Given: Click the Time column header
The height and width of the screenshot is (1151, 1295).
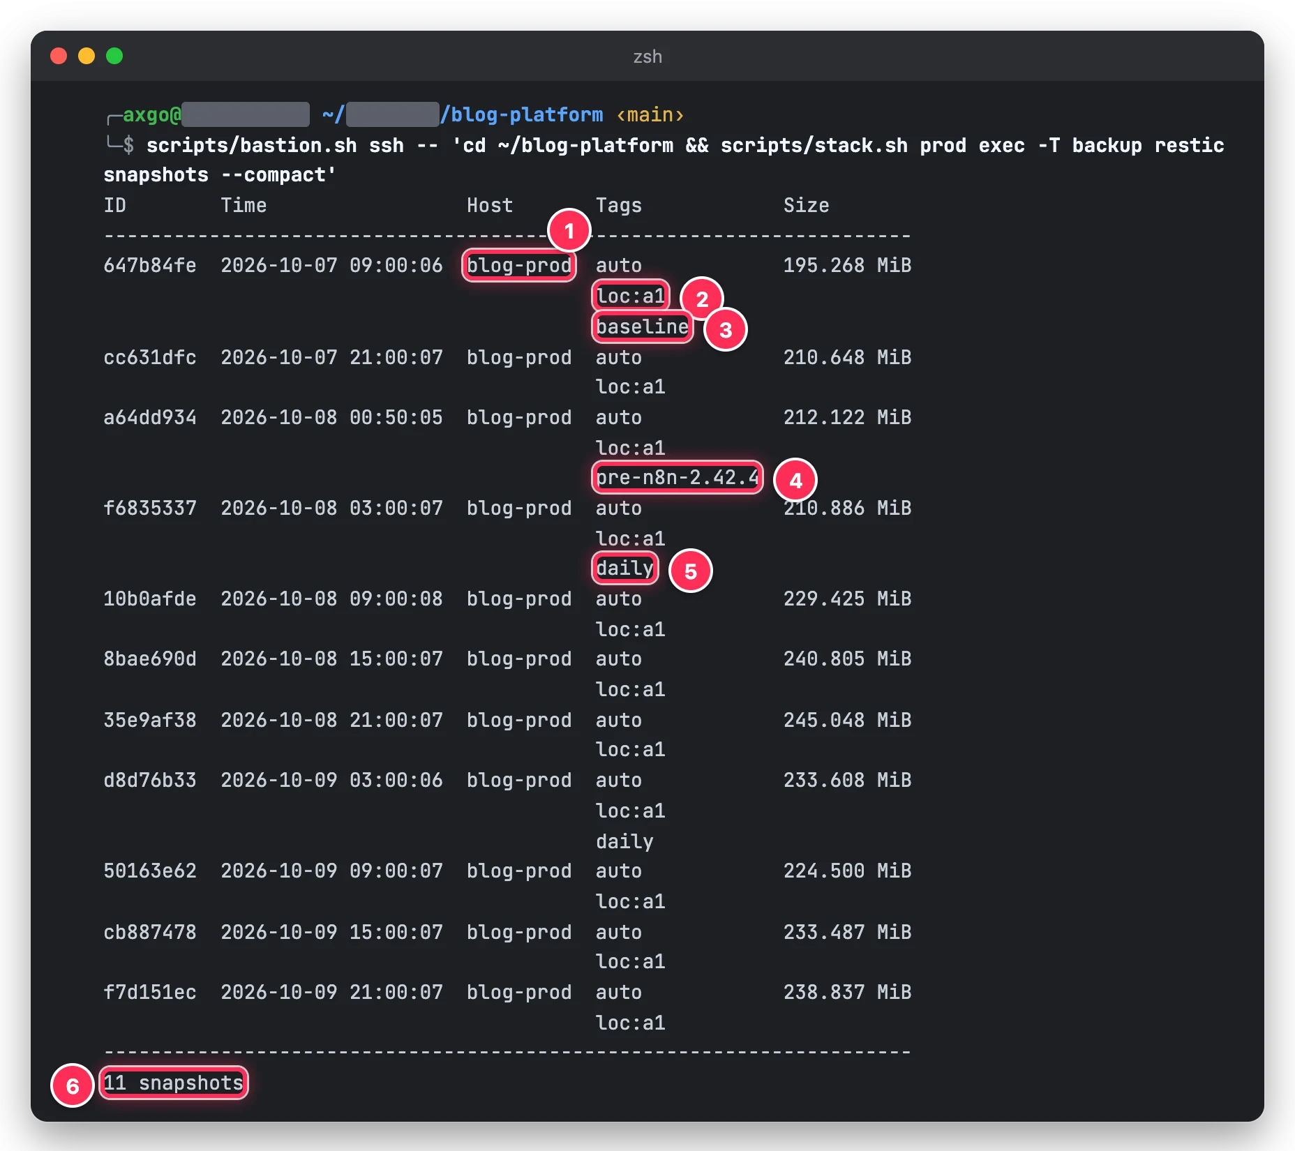Looking at the screenshot, I should pyautogui.click(x=244, y=205).
